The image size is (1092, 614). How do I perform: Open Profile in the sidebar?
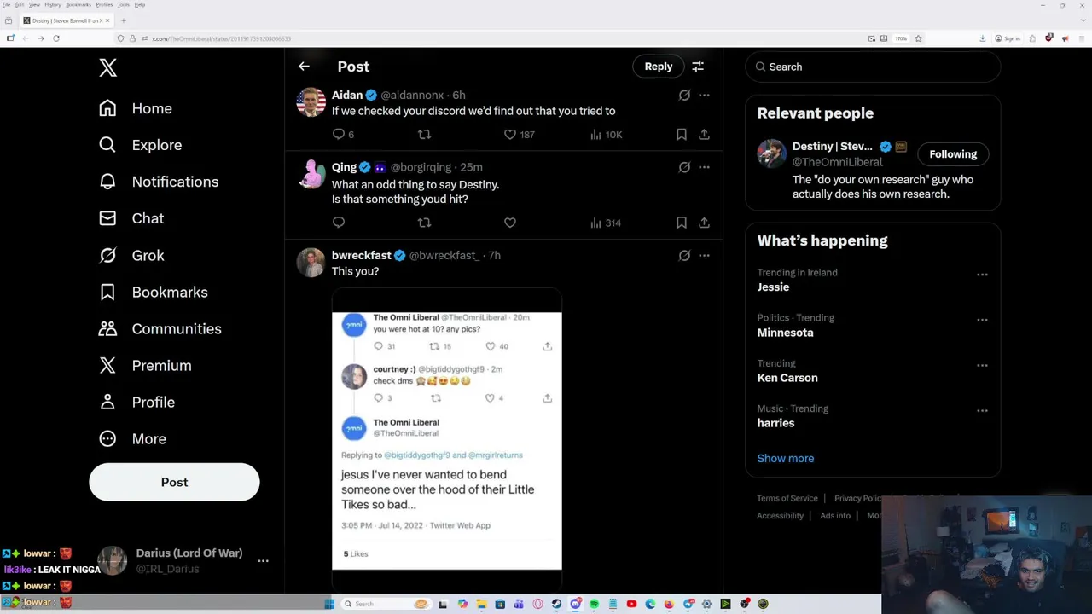pos(136,402)
